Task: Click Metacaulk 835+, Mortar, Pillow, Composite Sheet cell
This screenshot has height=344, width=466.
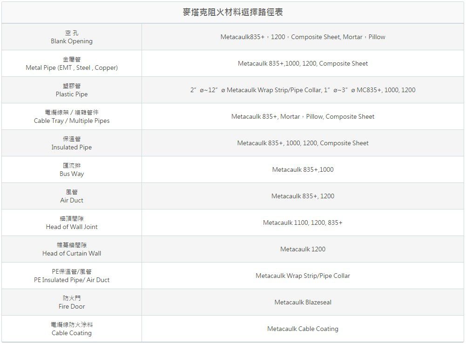Action: click(x=303, y=116)
